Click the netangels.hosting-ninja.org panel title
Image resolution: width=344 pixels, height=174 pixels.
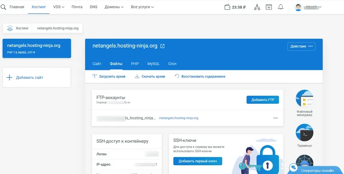click(125, 46)
